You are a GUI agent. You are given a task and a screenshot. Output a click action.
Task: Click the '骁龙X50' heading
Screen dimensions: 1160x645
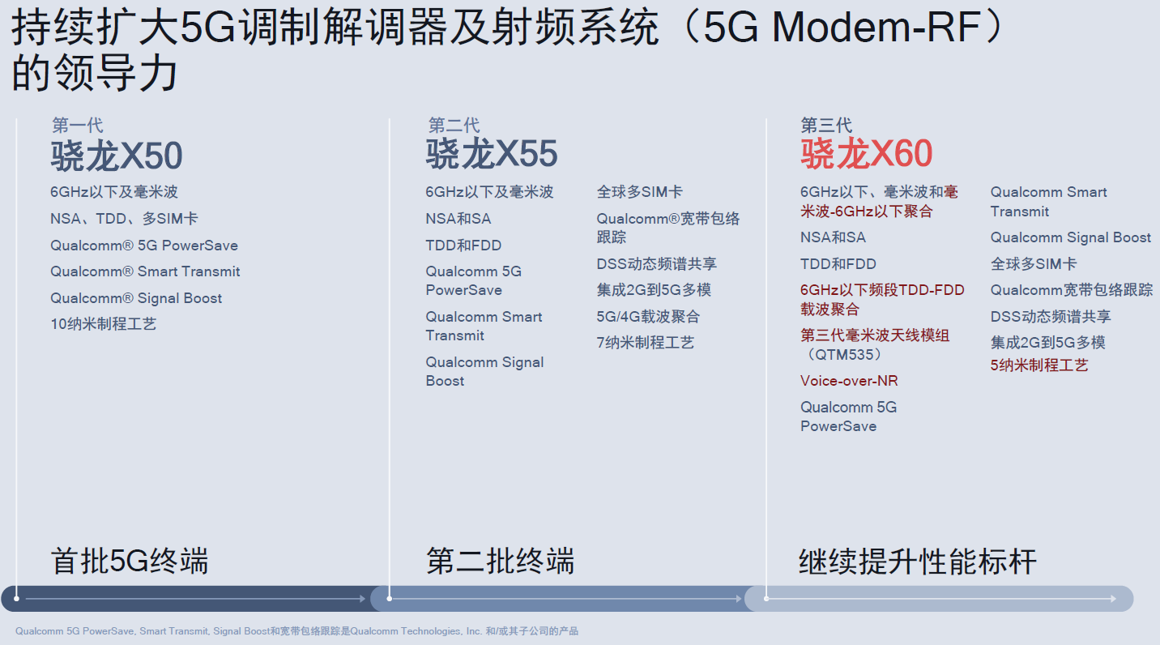click(x=117, y=156)
